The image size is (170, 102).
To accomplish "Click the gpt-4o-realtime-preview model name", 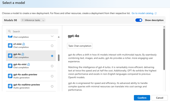I will coord(27,85).
